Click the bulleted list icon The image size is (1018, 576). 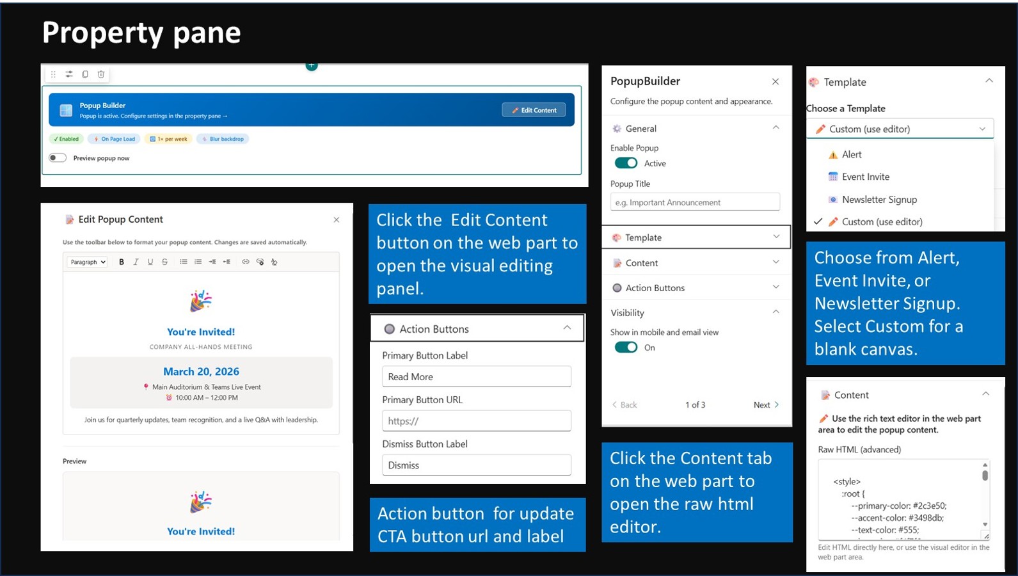[x=184, y=262]
